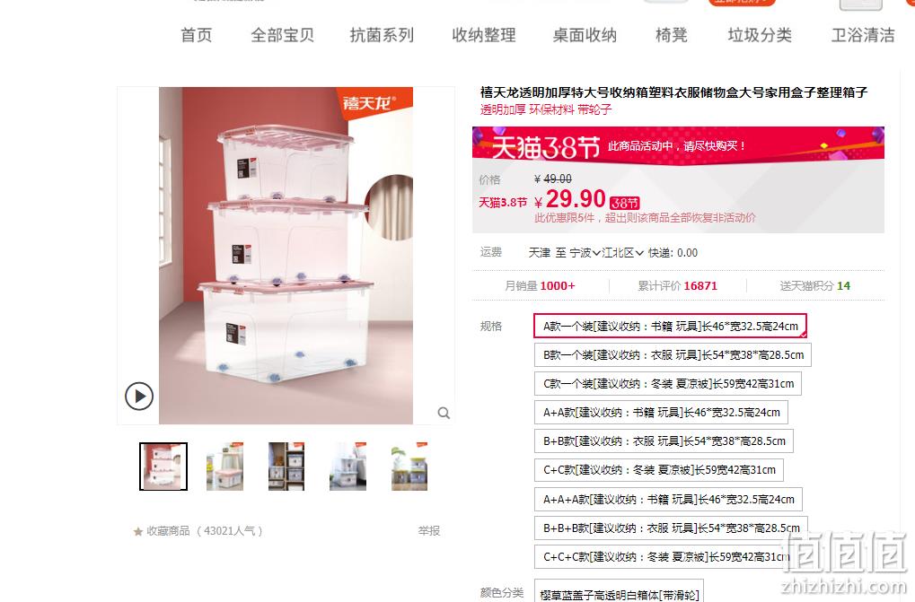Click the 举报 report link
The height and width of the screenshot is (602, 915).
pos(429,531)
